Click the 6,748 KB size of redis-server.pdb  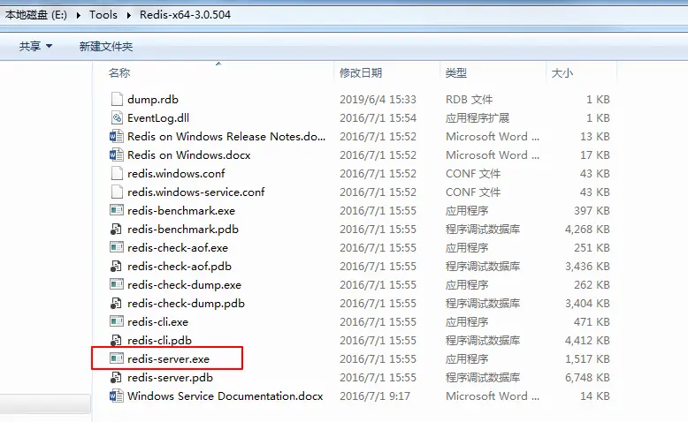[587, 377]
